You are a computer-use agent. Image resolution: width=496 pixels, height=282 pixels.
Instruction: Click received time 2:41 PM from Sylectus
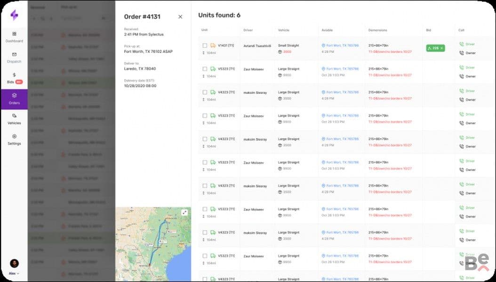144,34
